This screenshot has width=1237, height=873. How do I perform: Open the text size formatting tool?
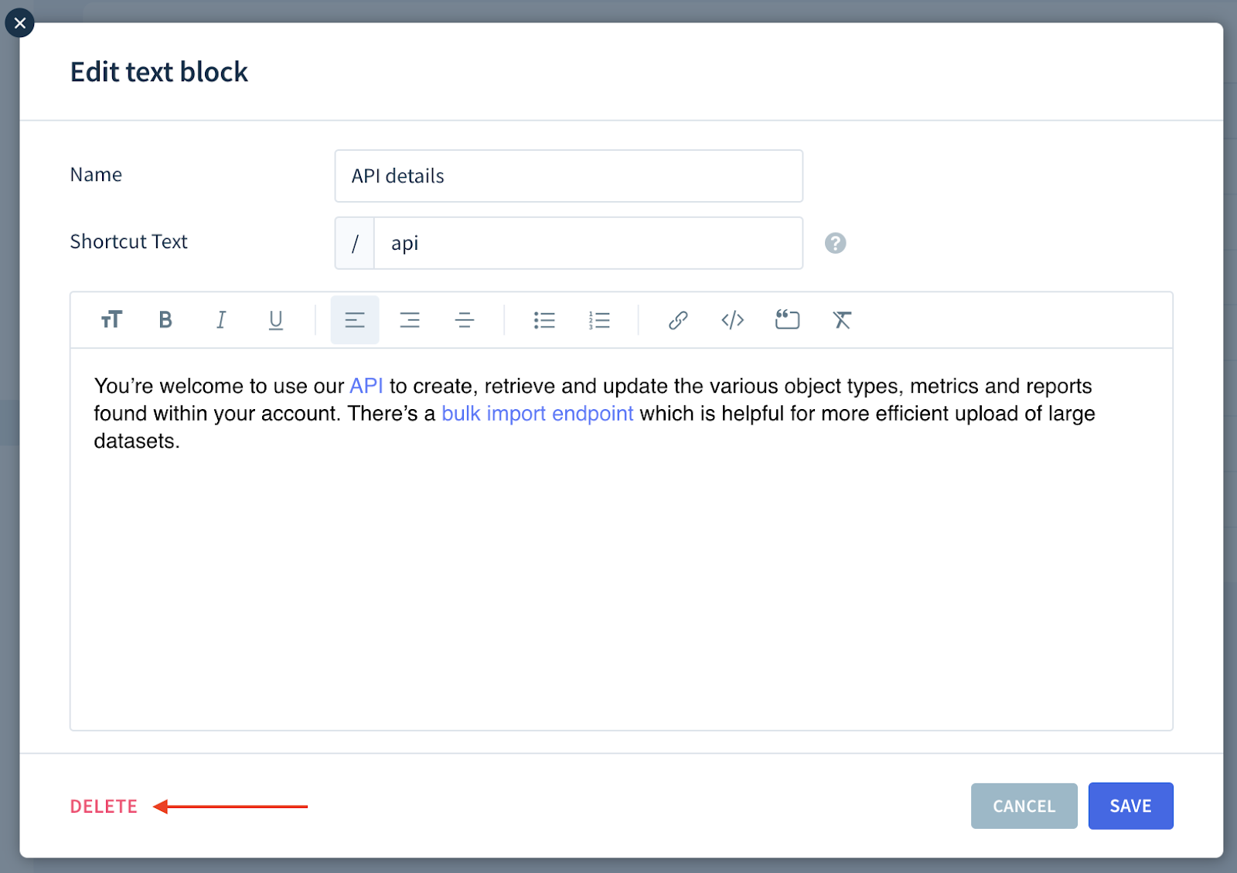[x=111, y=319]
